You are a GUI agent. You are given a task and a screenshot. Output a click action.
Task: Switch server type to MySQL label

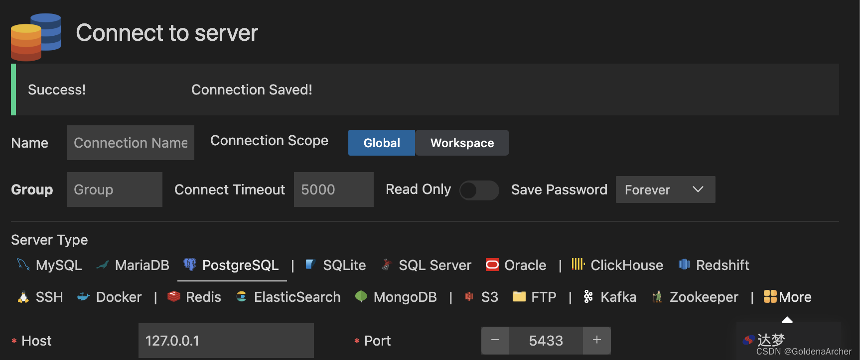(59, 265)
